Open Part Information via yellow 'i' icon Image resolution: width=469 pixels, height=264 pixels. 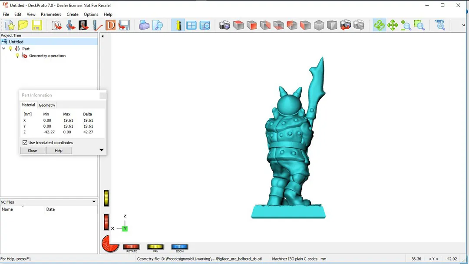point(178,25)
